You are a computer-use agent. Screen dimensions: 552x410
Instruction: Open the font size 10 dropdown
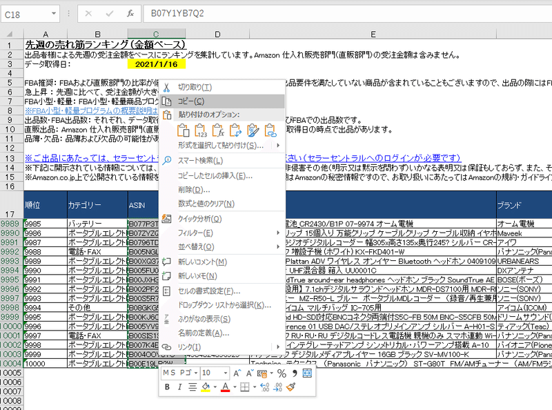(x=225, y=373)
